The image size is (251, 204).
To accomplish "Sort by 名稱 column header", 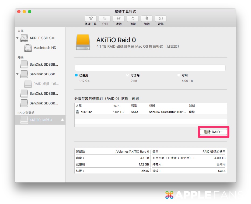I will click(x=93, y=106).
